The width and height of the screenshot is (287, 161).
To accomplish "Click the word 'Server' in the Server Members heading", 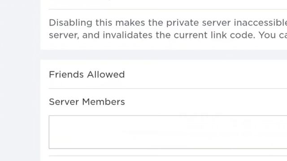I will pyautogui.click(x=64, y=102).
